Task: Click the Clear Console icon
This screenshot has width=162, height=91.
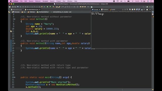Action: coord(130,10)
